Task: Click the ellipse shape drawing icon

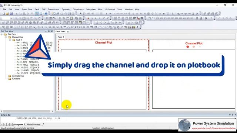Action: point(230,18)
